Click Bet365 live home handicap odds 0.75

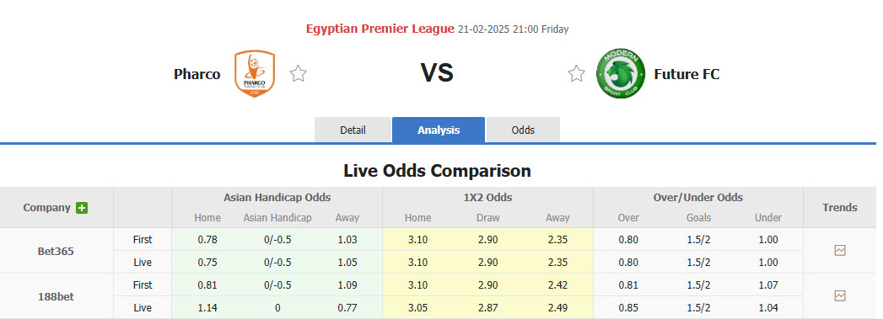(x=207, y=263)
